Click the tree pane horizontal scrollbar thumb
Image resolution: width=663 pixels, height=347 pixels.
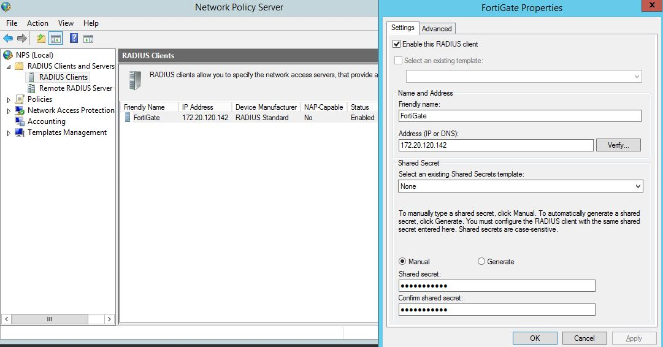point(50,319)
